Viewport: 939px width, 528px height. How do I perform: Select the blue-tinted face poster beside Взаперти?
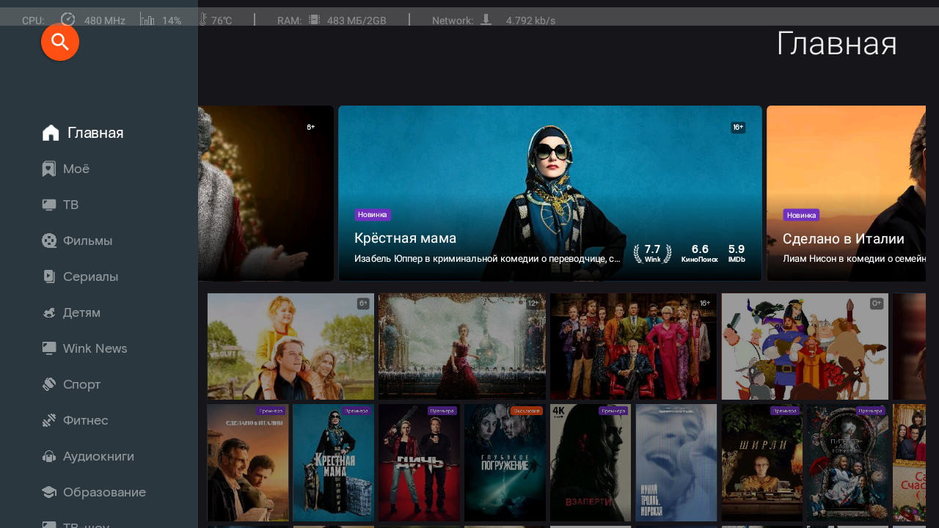pyautogui.click(x=676, y=463)
